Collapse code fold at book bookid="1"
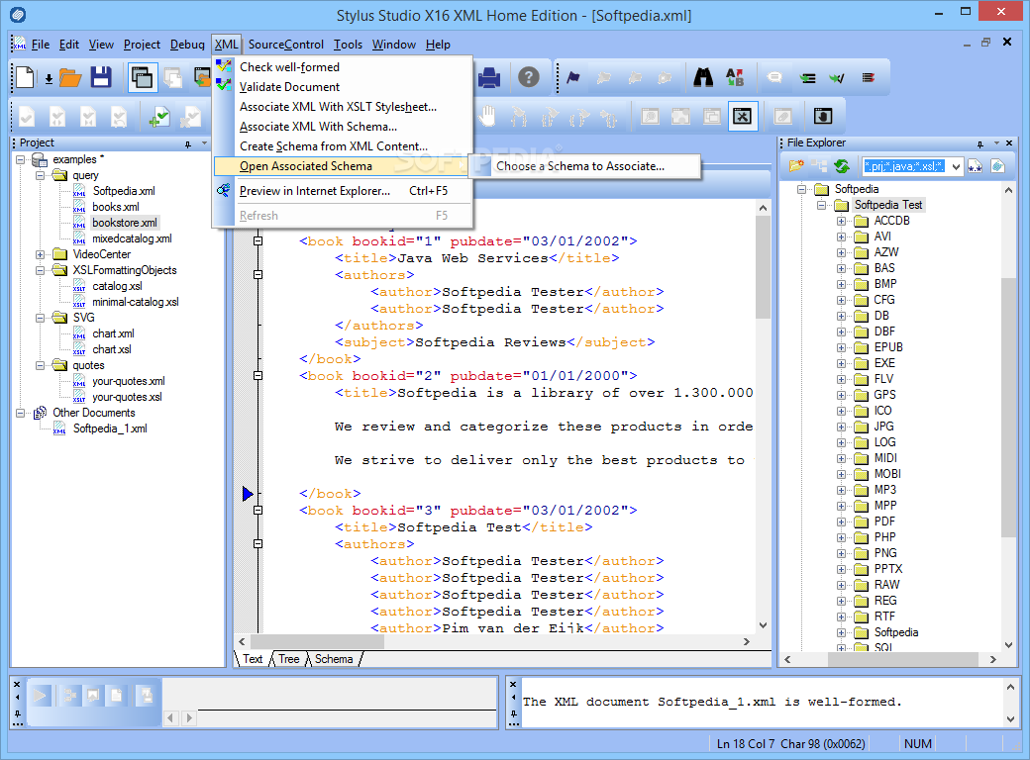Viewport: 1030px width, 760px height. tap(258, 240)
